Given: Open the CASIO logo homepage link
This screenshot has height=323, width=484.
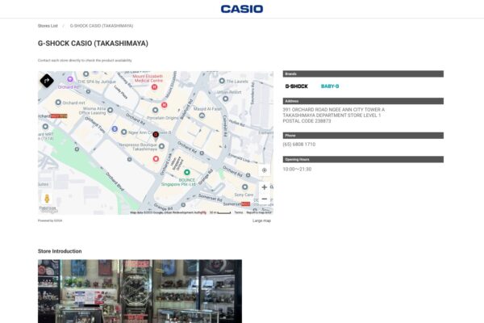Looking at the screenshot, I should tap(242, 9).
